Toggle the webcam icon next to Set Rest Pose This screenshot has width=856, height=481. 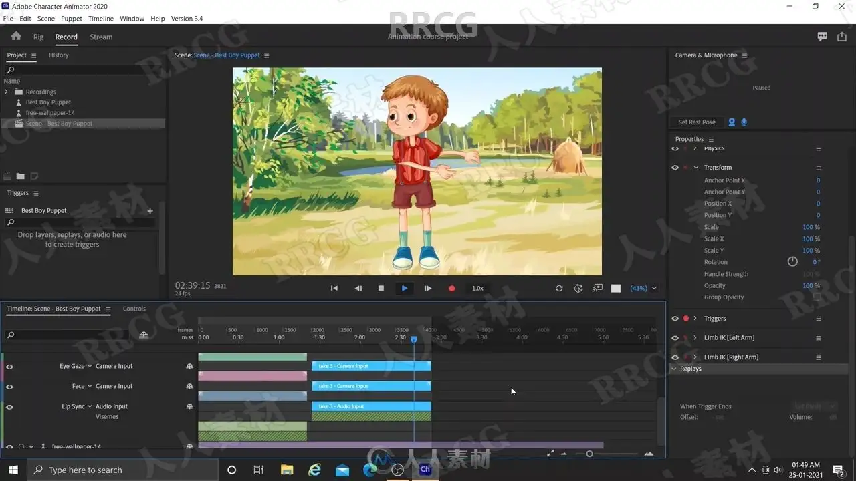click(732, 122)
